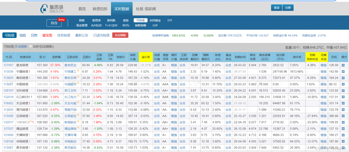Open the 盘龙药业 stock link
This screenshot has width=349, height=152.
point(70,65)
